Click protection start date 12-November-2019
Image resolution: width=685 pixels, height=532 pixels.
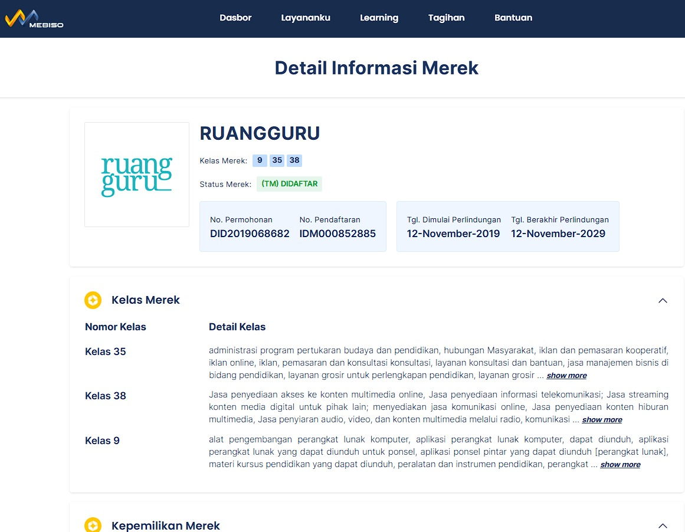pyautogui.click(x=453, y=234)
